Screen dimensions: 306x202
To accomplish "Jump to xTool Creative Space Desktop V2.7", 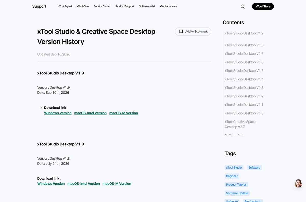I will pyautogui.click(x=240, y=124).
